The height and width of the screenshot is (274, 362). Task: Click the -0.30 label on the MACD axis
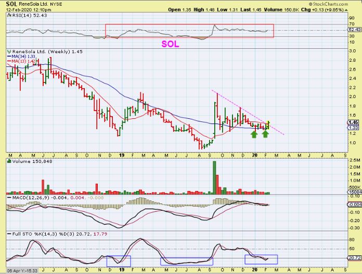(354, 228)
